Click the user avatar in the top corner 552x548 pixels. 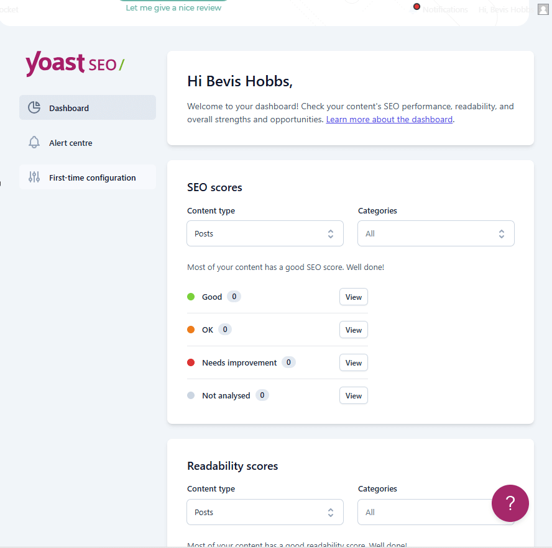(x=542, y=9)
